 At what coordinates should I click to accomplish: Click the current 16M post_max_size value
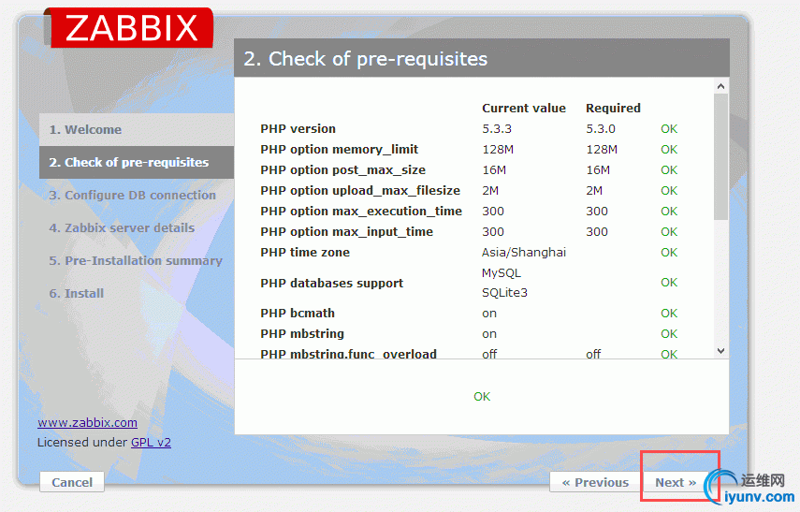[x=494, y=170]
